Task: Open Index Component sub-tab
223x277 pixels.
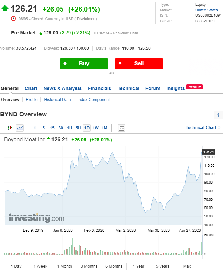Action: [x=93, y=100]
